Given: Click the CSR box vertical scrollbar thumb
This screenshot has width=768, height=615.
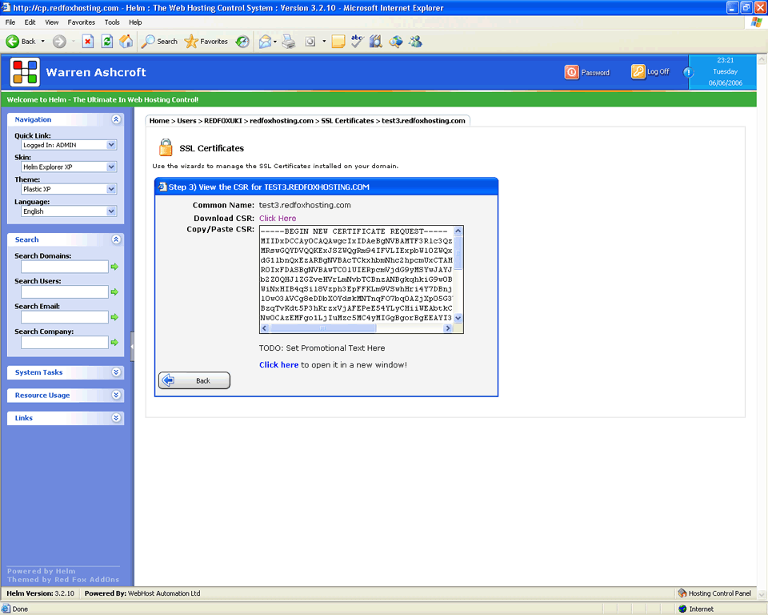Looking at the screenshot, I should pos(458,252).
